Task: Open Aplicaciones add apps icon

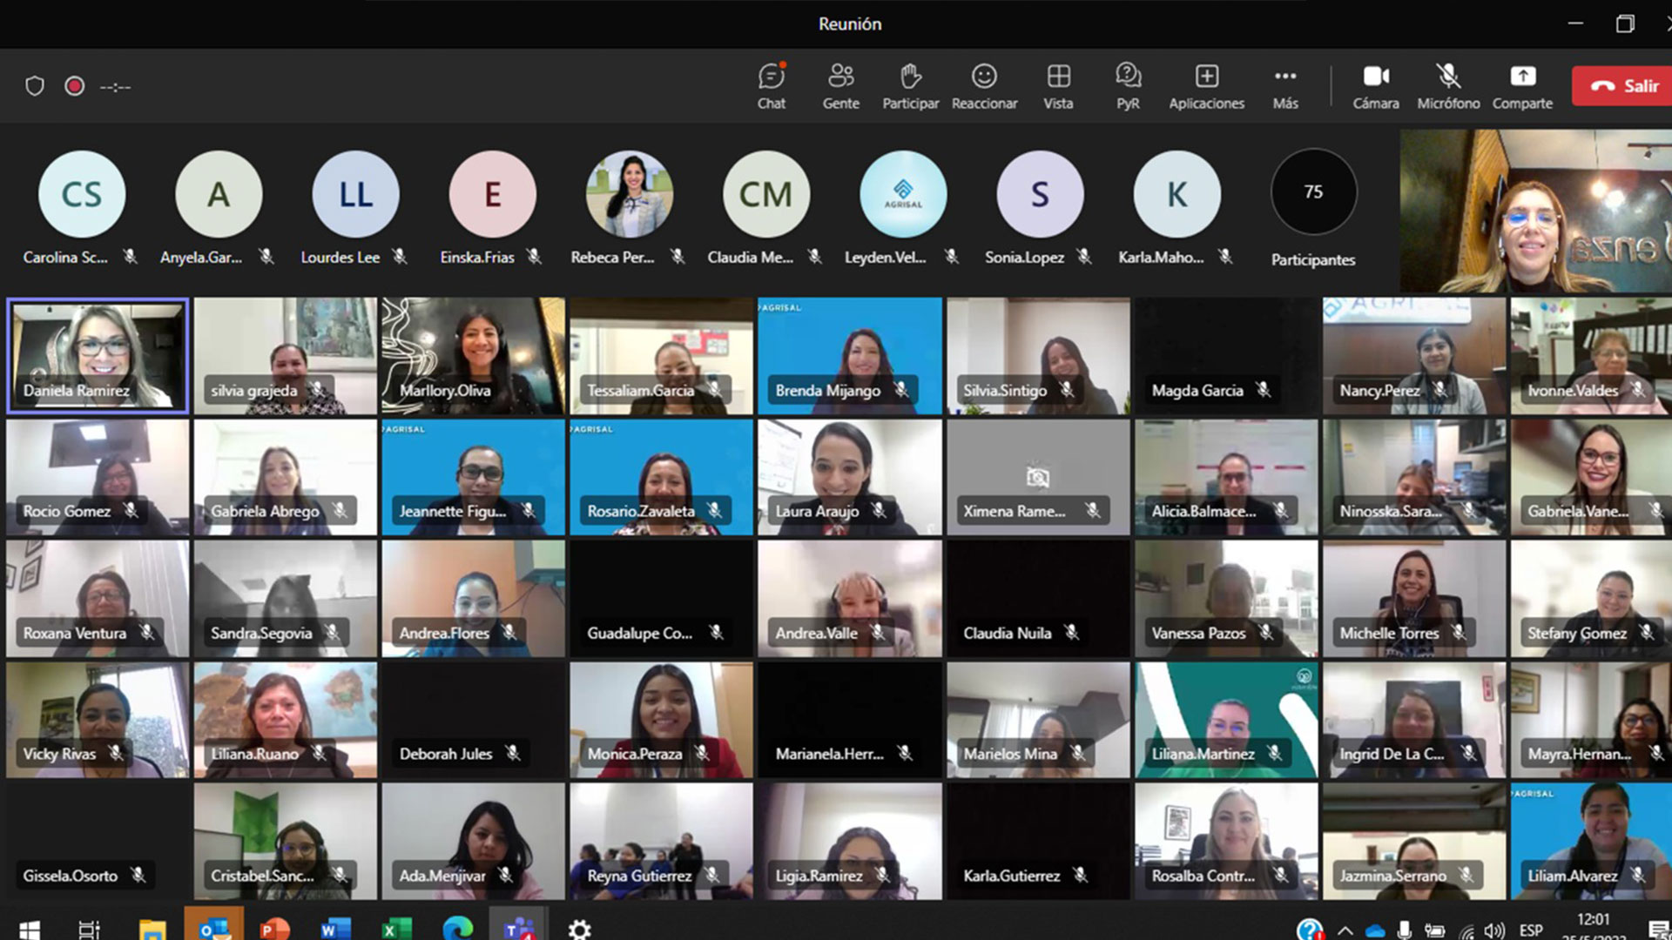Action: (x=1206, y=86)
